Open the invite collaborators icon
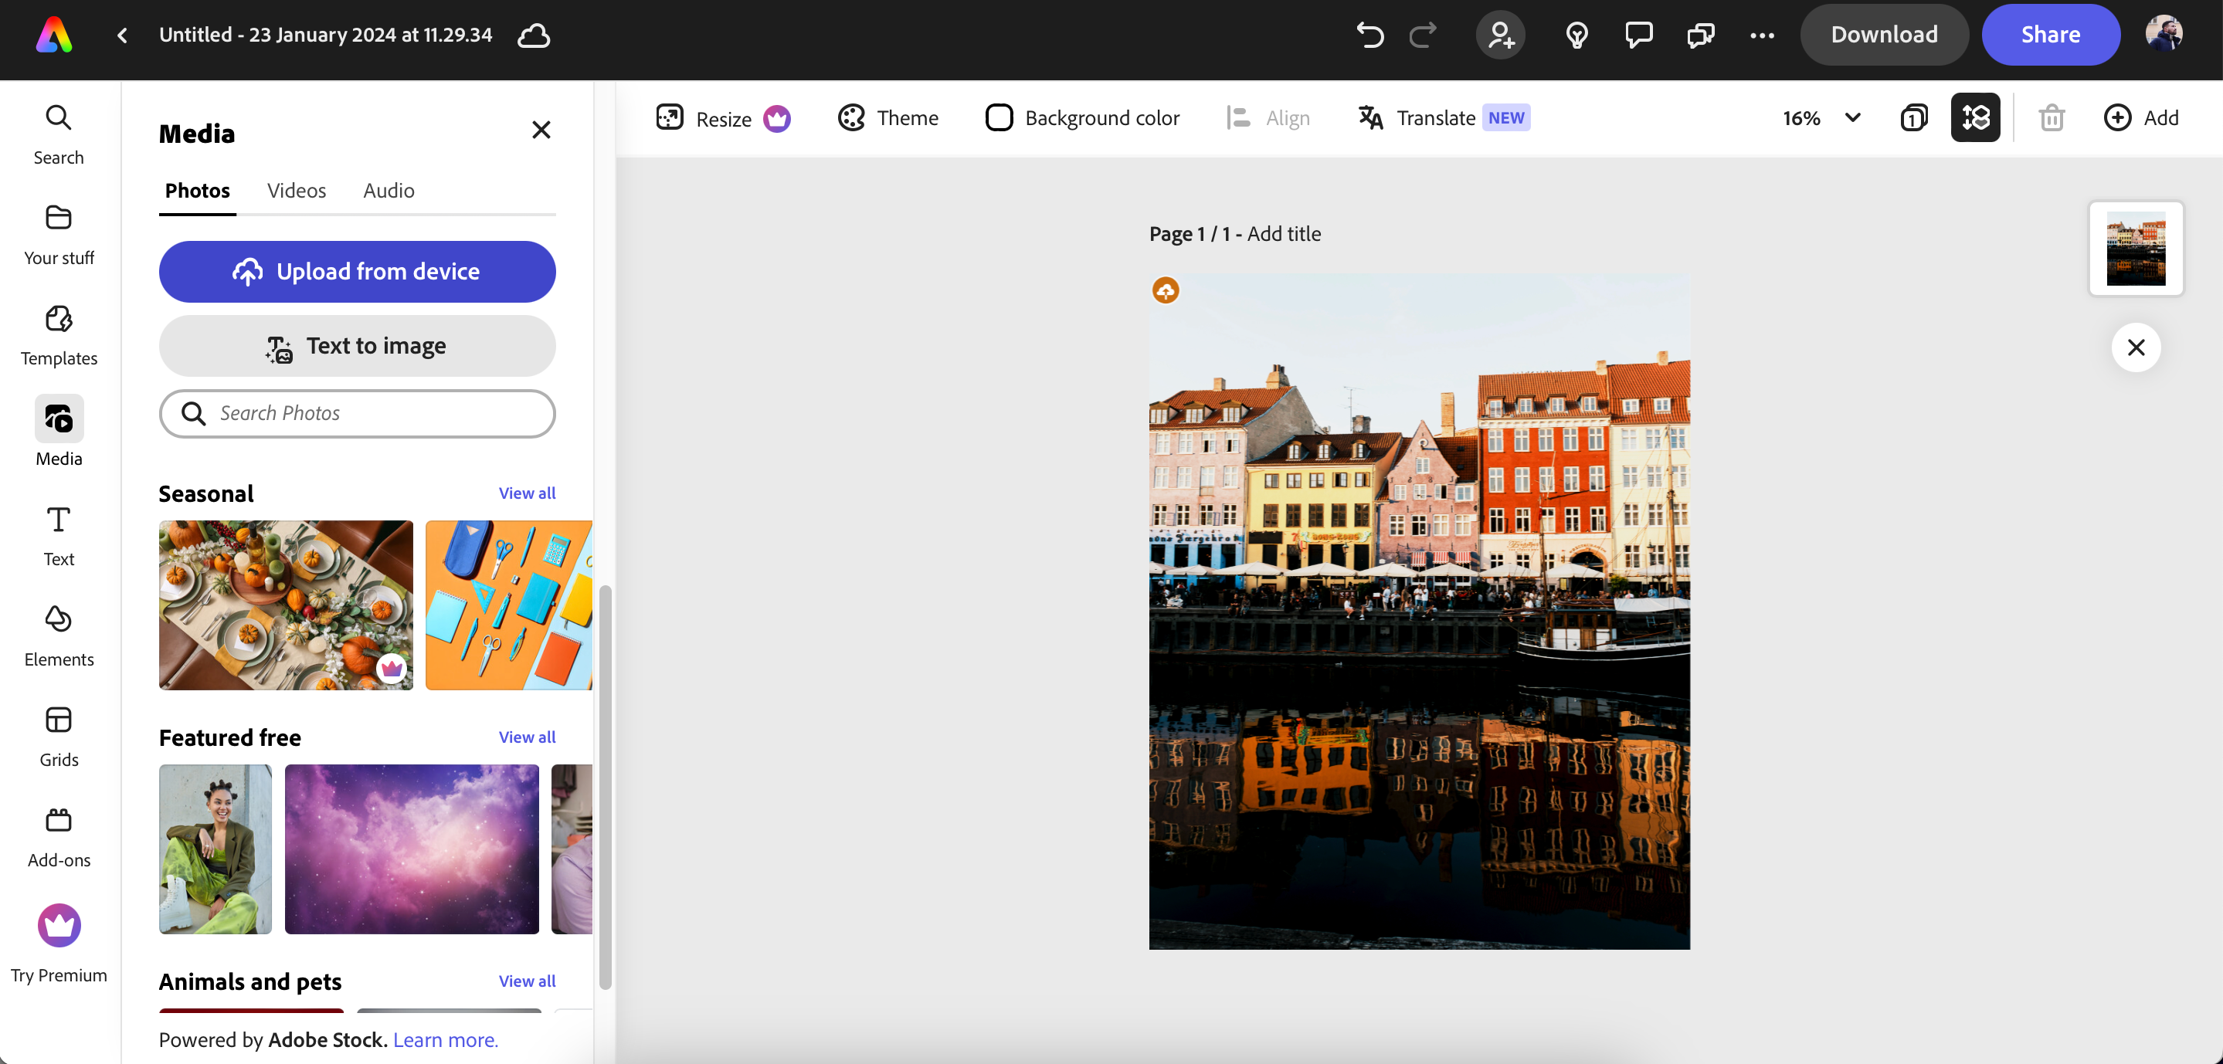The image size is (2223, 1064). tap(1500, 35)
